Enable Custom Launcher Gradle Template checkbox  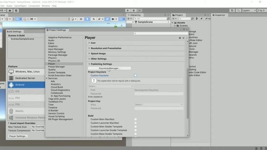click(x=135, y=130)
